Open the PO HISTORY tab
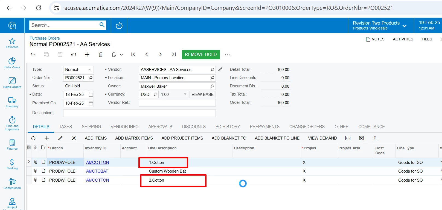 228,127
